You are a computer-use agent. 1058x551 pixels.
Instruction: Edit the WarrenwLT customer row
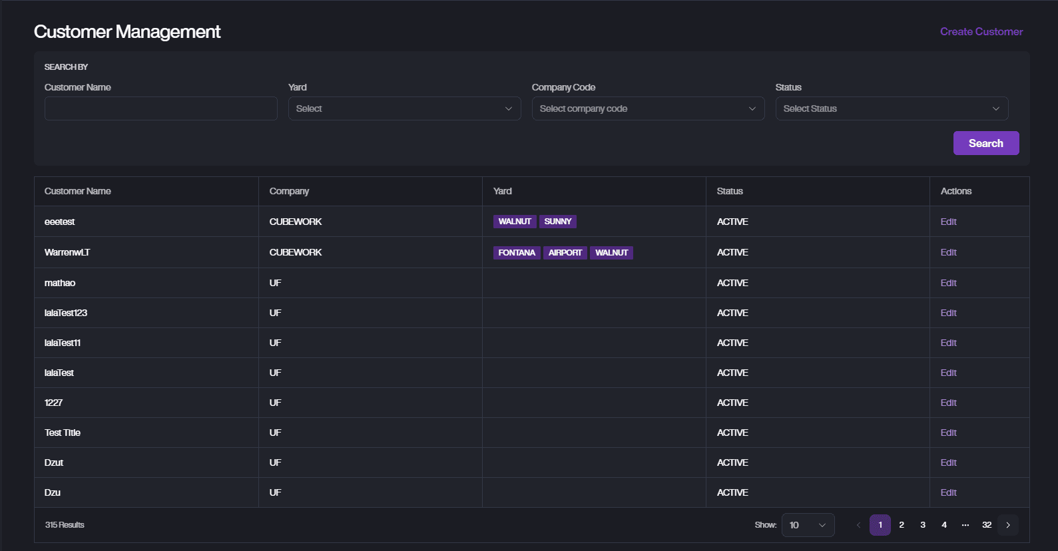pos(948,252)
